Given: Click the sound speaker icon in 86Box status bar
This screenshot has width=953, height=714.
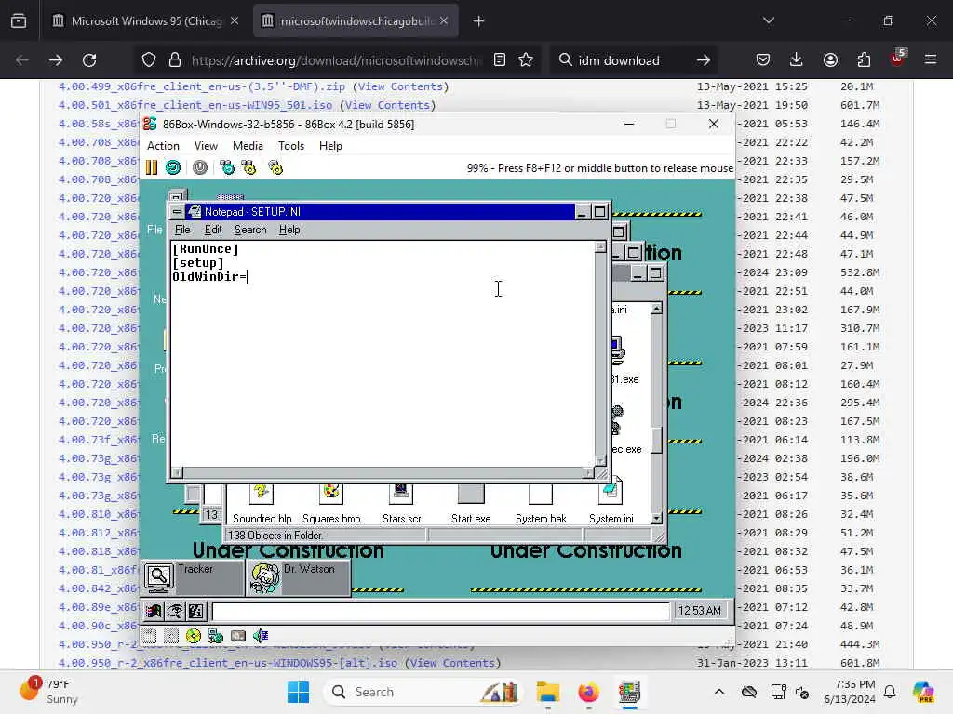Looking at the screenshot, I should [261, 636].
